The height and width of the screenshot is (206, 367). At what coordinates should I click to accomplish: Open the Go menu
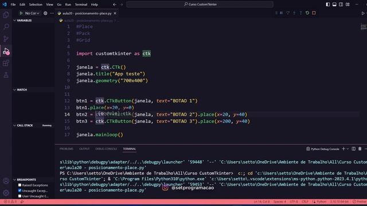59,5
